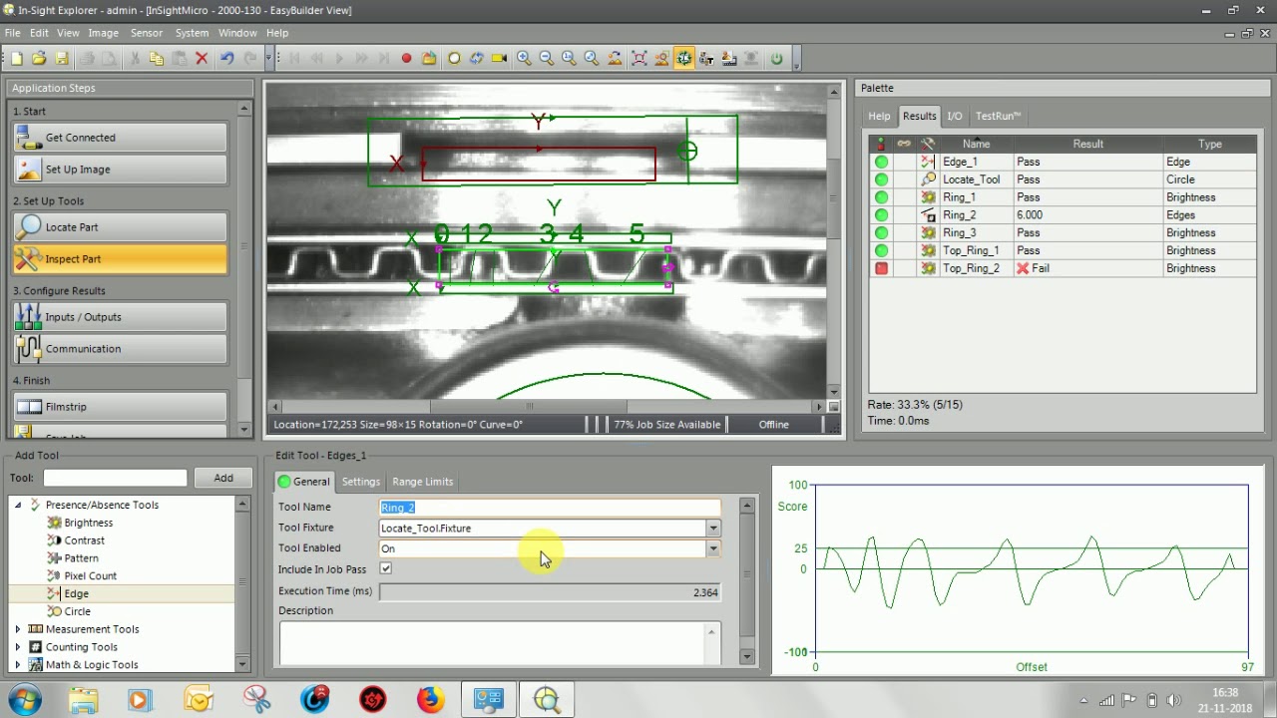Open the Tool Enabled dropdown
Image resolution: width=1277 pixels, height=718 pixels.
pyautogui.click(x=712, y=548)
